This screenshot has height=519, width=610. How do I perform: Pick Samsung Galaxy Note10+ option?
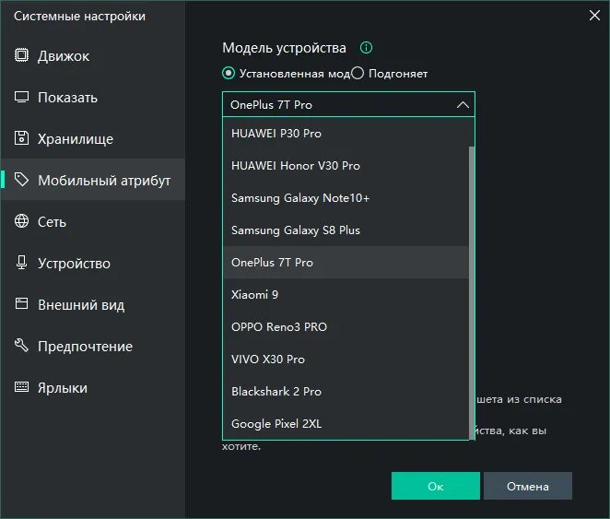click(x=300, y=198)
